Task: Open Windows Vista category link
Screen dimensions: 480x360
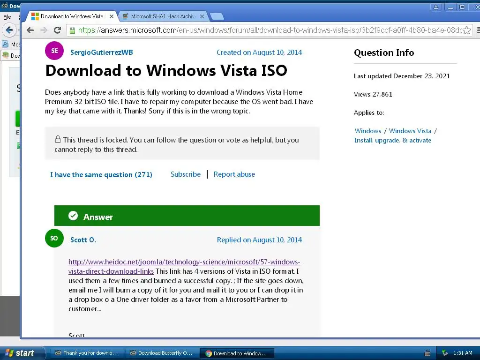Action: pos(410,131)
